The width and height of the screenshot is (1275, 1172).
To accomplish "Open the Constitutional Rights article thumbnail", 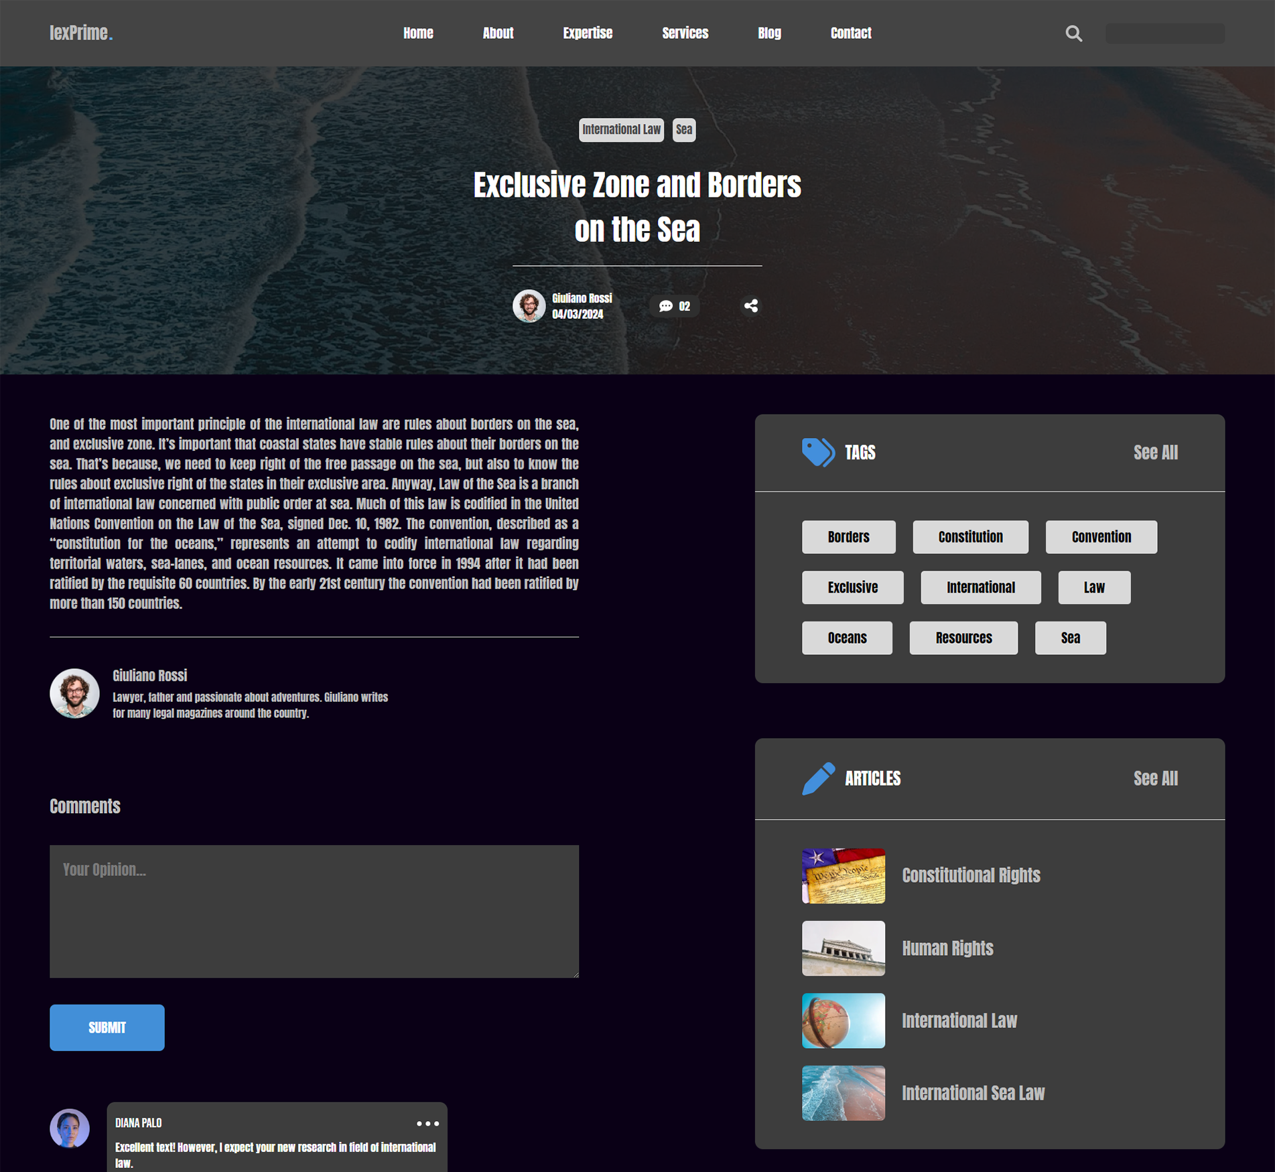I will [x=843, y=876].
